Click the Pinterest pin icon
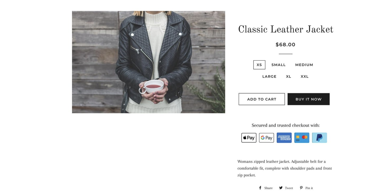Screen dimensions: 389x194 pos(301,188)
